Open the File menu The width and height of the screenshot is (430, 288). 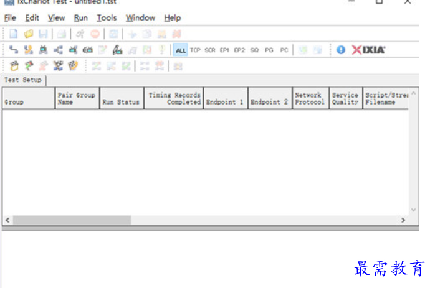(10, 18)
